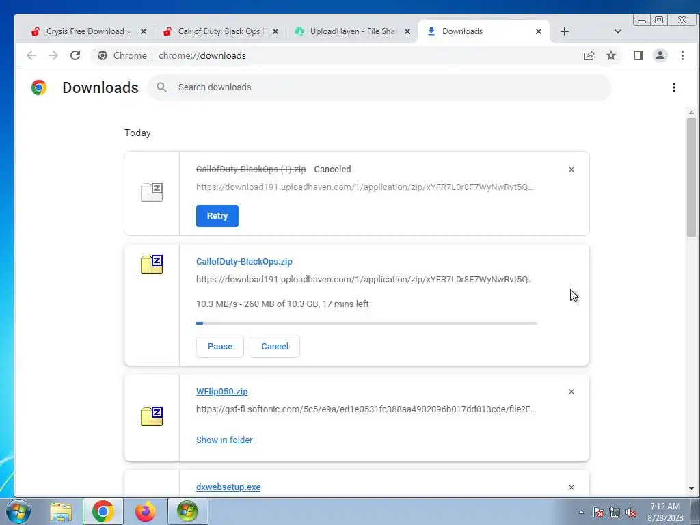Click the muted volume tray icon

coord(631,512)
